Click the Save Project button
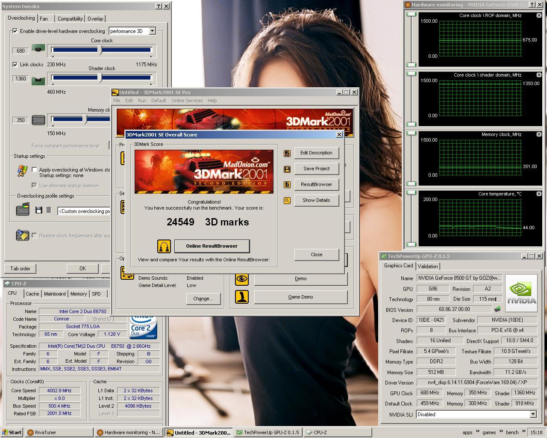The image size is (547, 438). (316, 169)
